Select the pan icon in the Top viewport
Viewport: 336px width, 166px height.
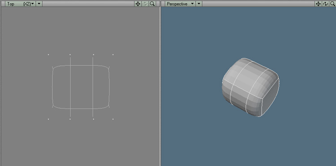138,4
